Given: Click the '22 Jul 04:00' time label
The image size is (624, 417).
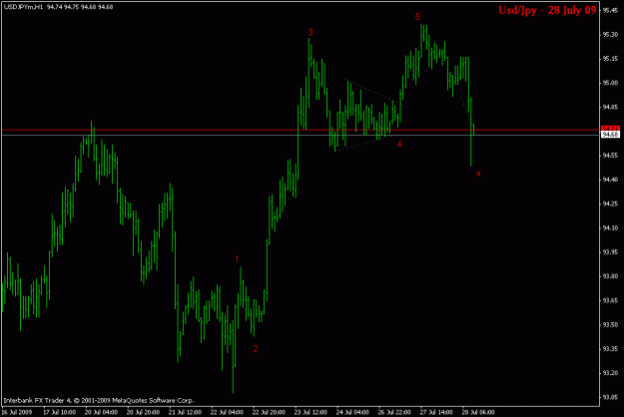Looking at the screenshot, I should [x=227, y=412].
